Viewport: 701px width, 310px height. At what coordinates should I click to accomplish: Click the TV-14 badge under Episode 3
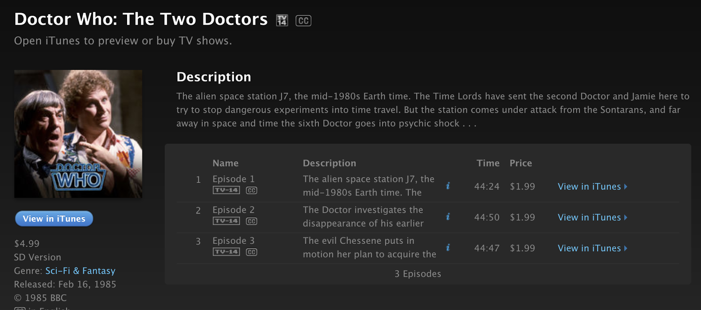click(x=226, y=252)
